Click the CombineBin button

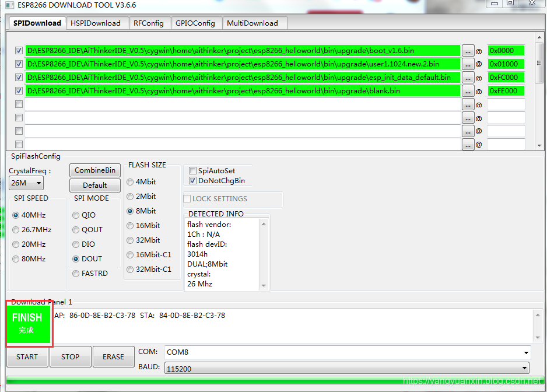[x=95, y=170]
